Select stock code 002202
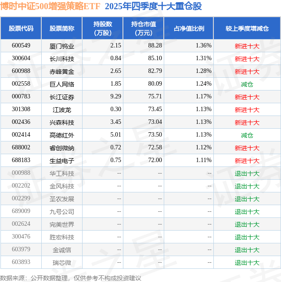Viewport: 281px width, 282px height. [x=21, y=186]
